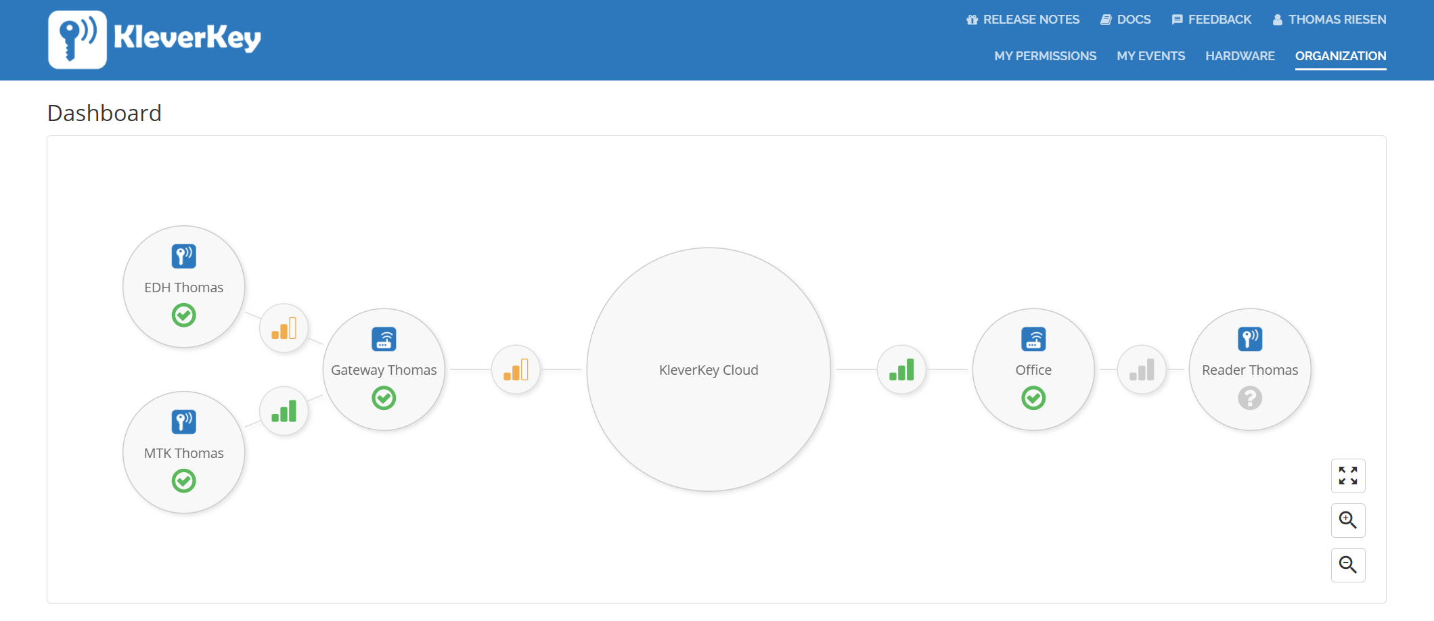Select the Office node label

1033,370
